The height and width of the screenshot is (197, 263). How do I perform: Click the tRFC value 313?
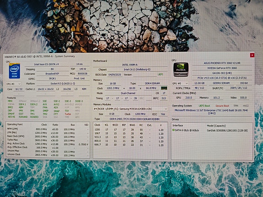164,98
